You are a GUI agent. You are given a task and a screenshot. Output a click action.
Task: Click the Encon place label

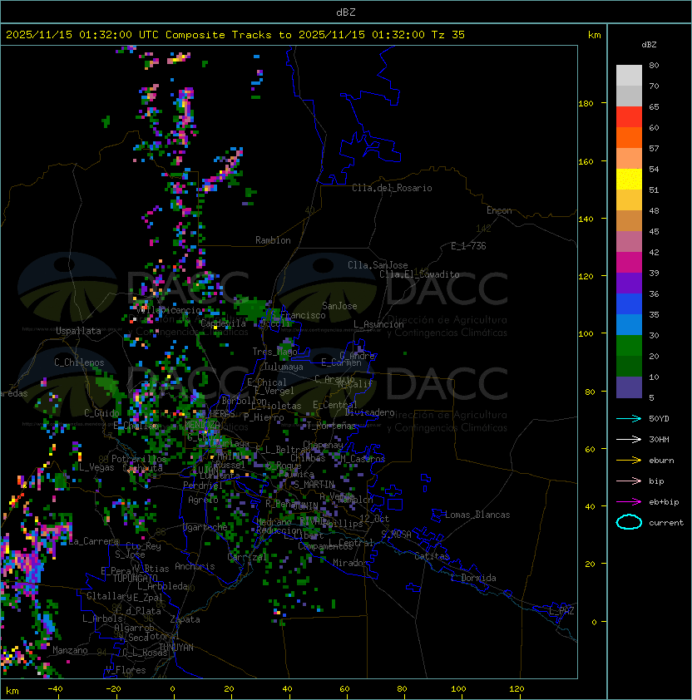pos(499,210)
